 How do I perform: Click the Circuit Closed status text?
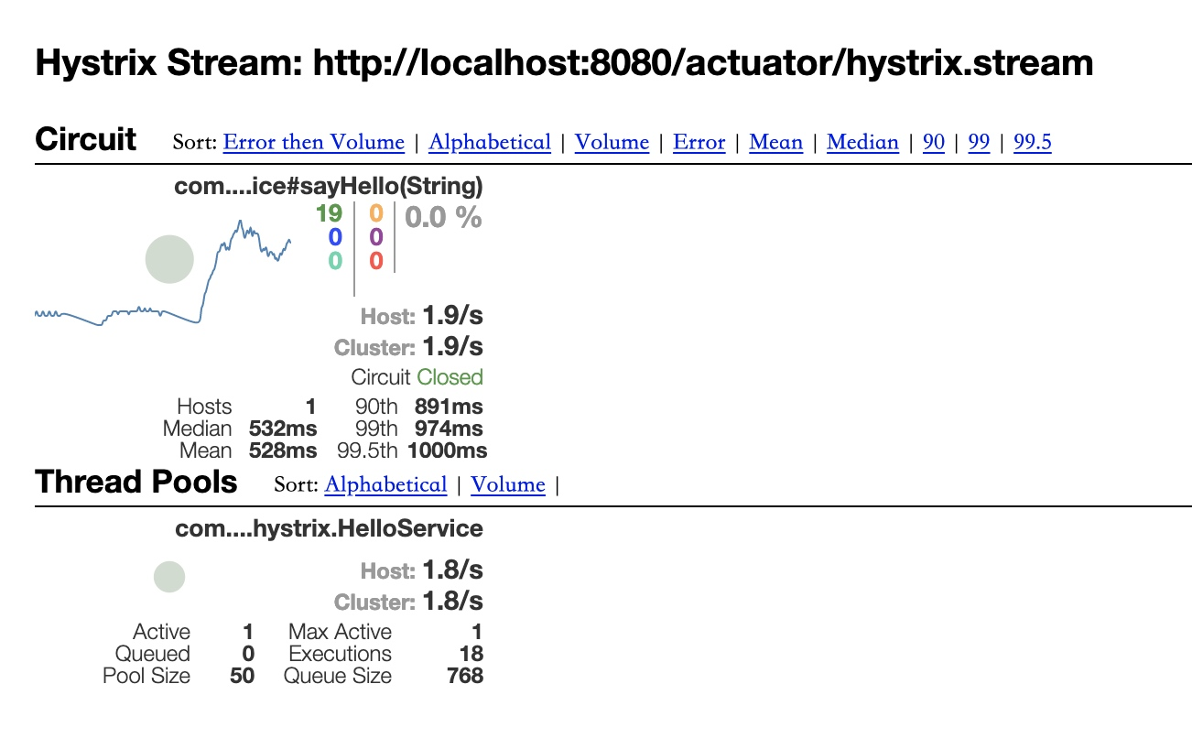coord(417,377)
